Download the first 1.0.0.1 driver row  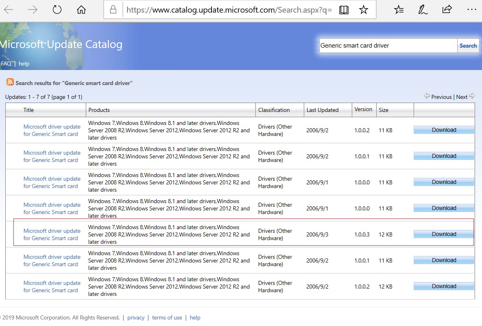click(x=444, y=156)
